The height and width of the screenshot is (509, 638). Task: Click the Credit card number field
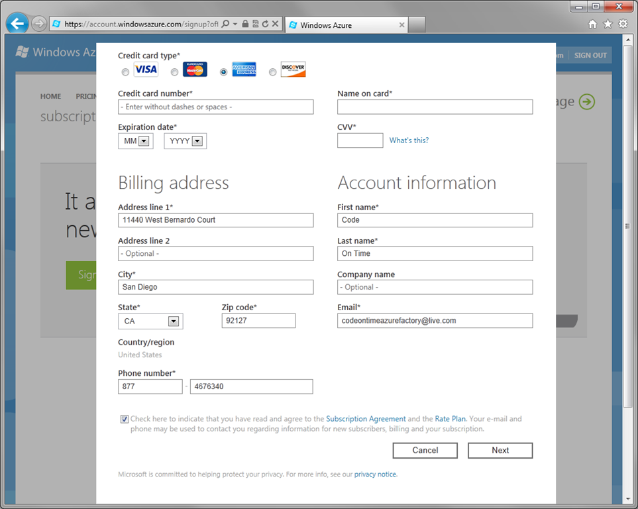click(216, 107)
